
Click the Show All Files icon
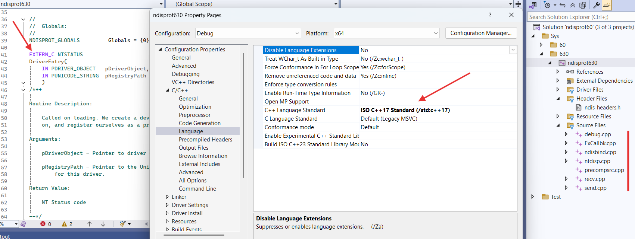pos(583,5)
